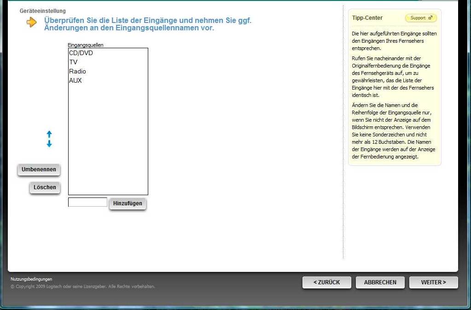Image resolution: width=471 pixels, height=310 pixels.
Task: Click Hinzufügen to add an input
Action: click(128, 203)
